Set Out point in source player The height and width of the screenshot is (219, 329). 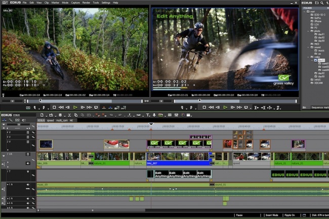[x=44, y=108]
